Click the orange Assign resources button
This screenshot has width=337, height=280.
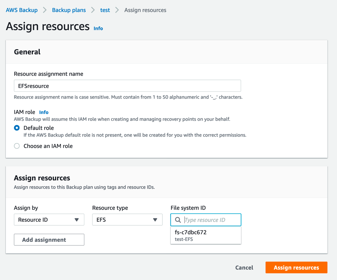pyautogui.click(x=296, y=267)
